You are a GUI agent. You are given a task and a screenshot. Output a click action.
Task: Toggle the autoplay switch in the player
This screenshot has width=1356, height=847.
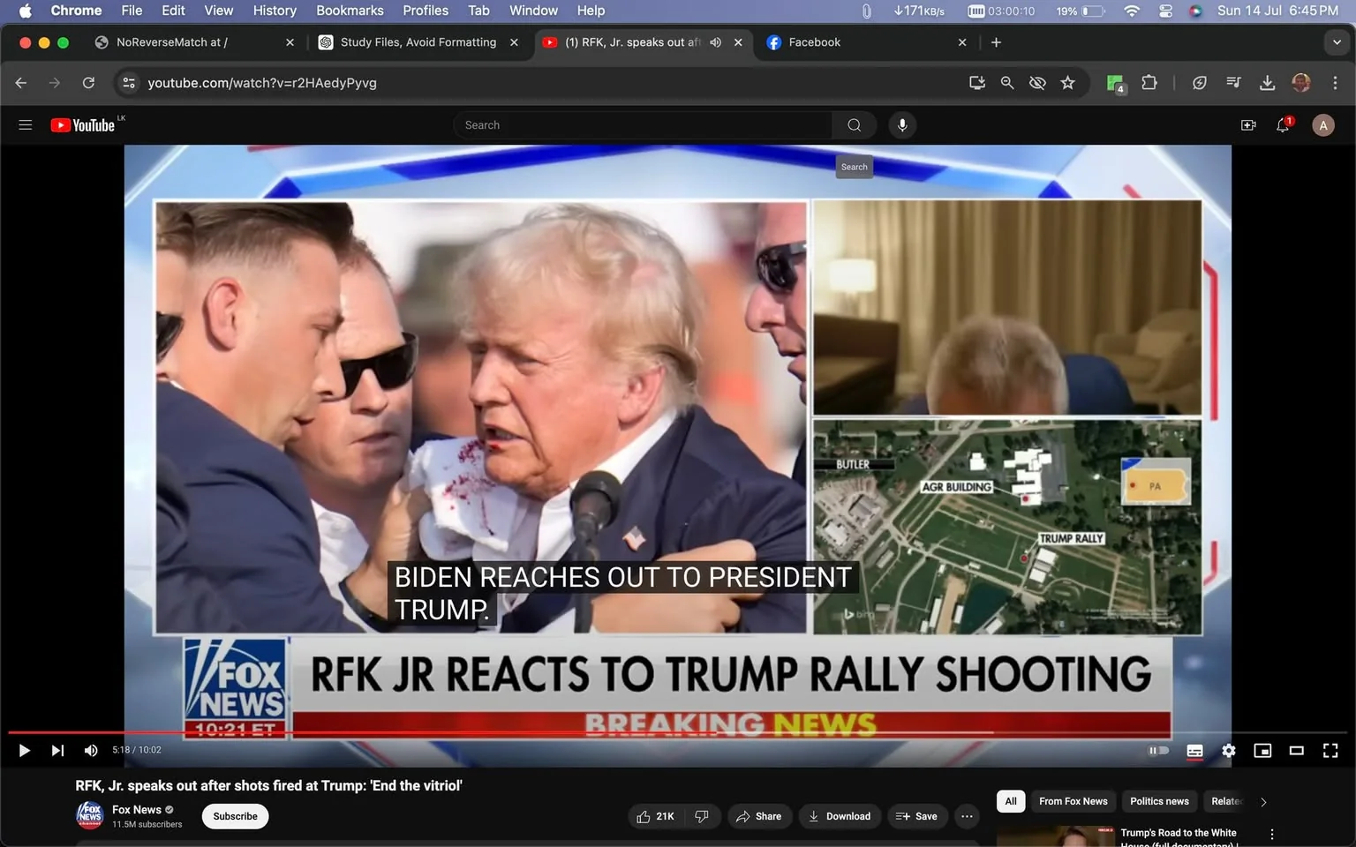point(1158,750)
